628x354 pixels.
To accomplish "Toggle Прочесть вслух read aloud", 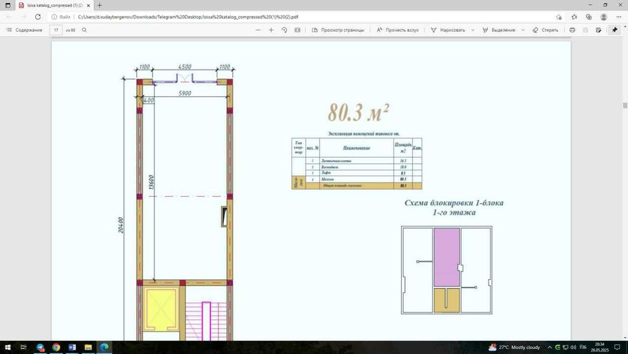I will coord(398,30).
